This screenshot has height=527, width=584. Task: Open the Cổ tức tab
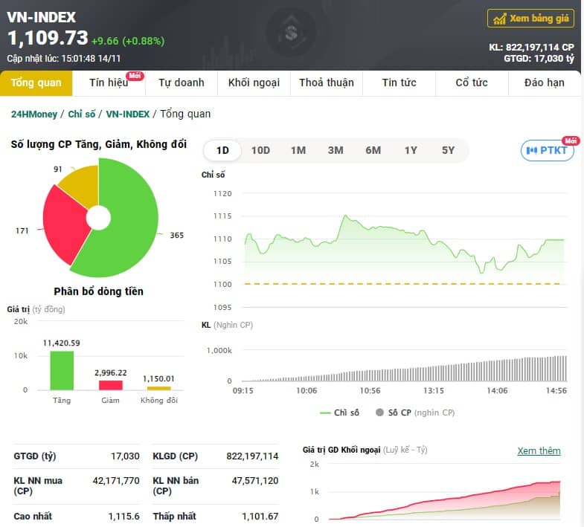(472, 83)
